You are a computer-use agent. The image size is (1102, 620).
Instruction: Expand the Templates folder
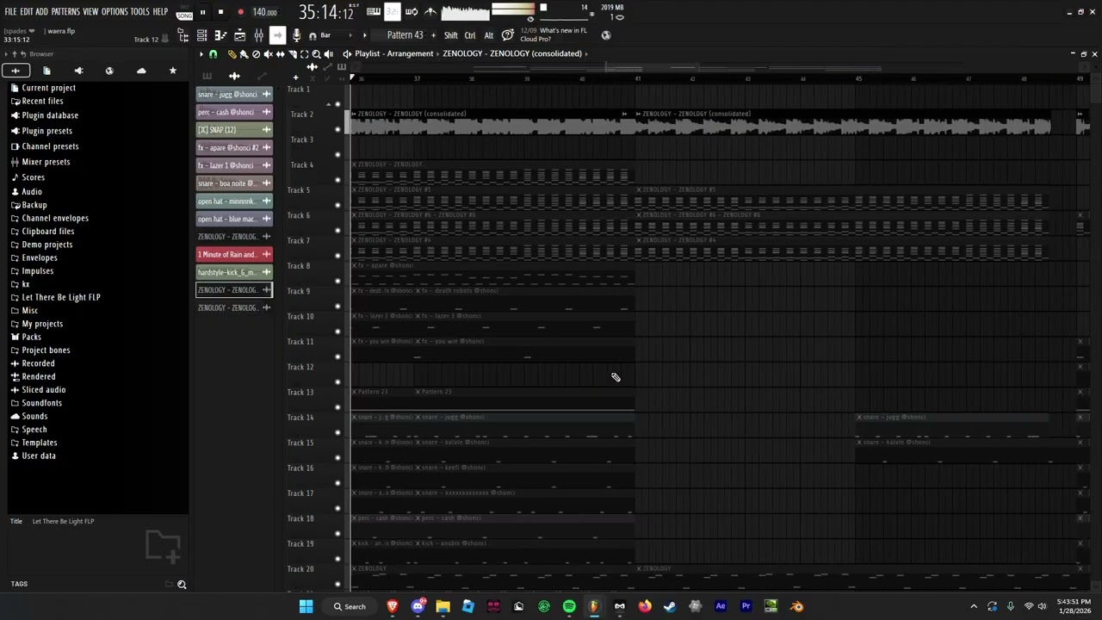tap(40, 443)
